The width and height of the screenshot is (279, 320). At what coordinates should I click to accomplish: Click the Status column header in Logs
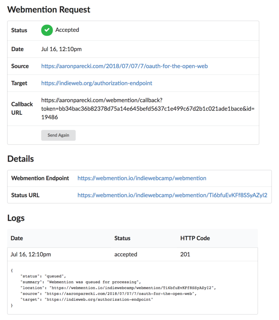(122, 238)
